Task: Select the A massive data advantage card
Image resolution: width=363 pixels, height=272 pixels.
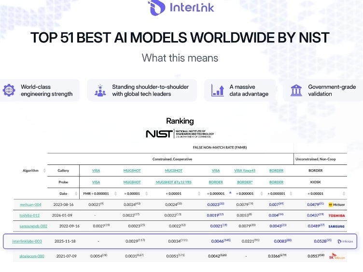Action: coord(240,91)
